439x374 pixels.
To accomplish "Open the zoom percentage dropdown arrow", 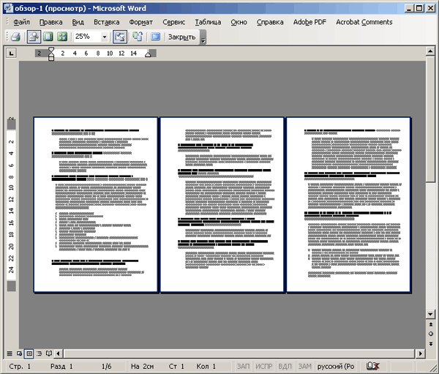I will [105, 37].
